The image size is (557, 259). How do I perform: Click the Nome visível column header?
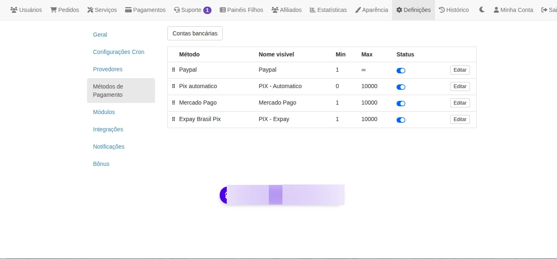click(276, 54)
